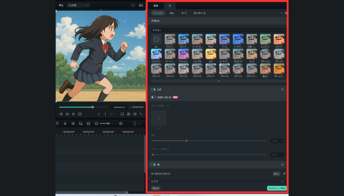Apply the クール preset thumbnail
The image size is (344, 196).
[225, 39]
